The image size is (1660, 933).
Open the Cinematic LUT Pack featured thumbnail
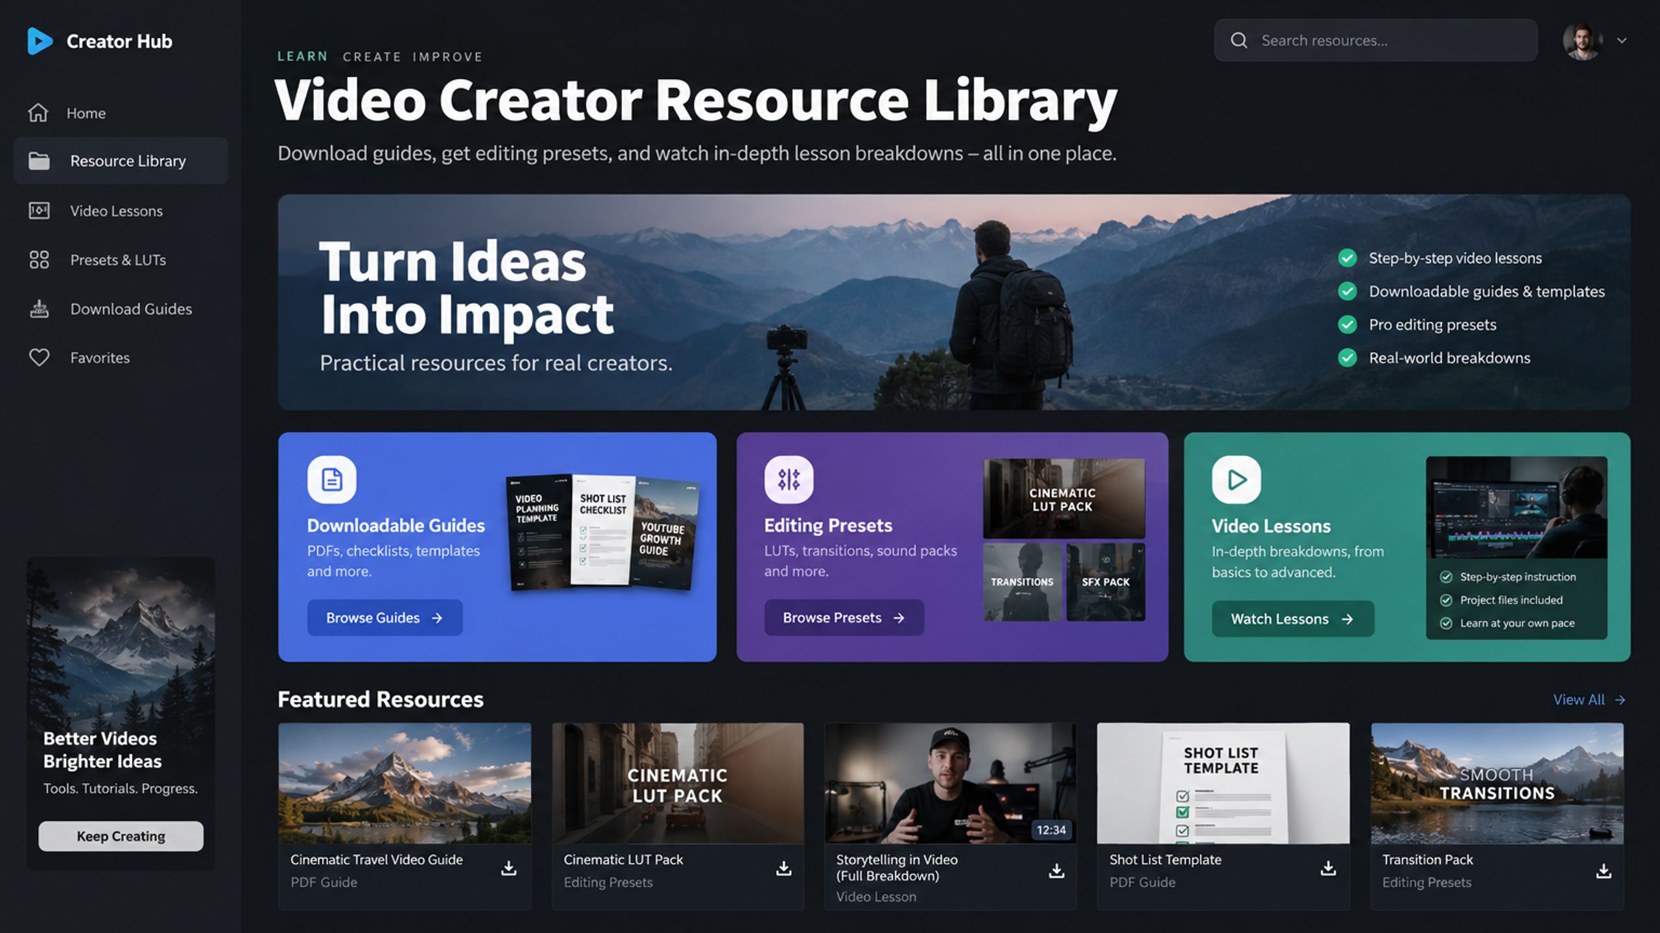pyautogui.click(x=678, y=783)
